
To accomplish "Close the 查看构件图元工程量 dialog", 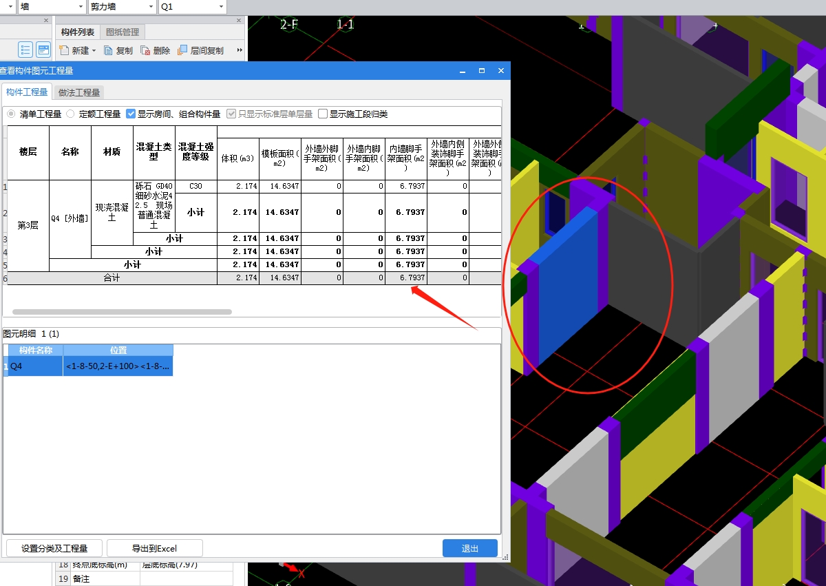I will point(501,70).
